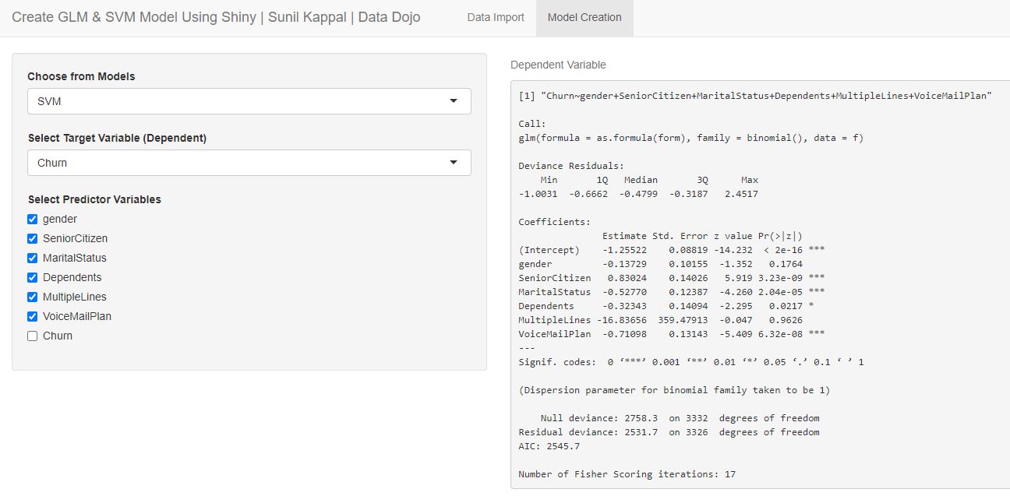Enable the Churn predictor checkbox

point(33,336)
